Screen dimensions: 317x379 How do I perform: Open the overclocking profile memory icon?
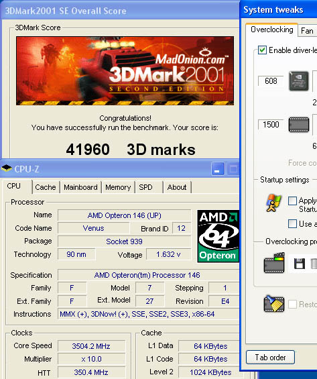point(274,263)
